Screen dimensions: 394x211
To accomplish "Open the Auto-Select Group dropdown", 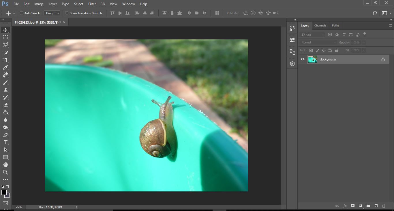I will 52,13.
